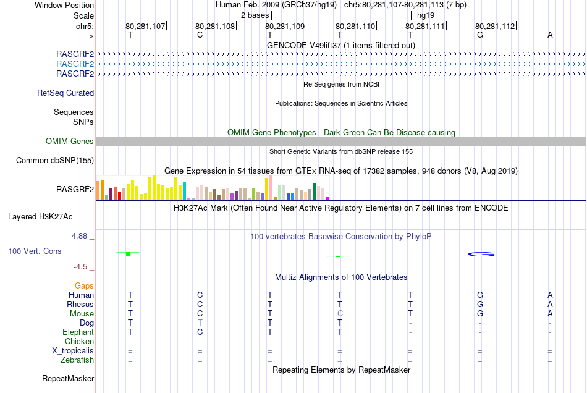Click the dark green bar in GTEx chart
Viewport: 587px width, 393px height.
pyautogui.click(x=314, y=192)
